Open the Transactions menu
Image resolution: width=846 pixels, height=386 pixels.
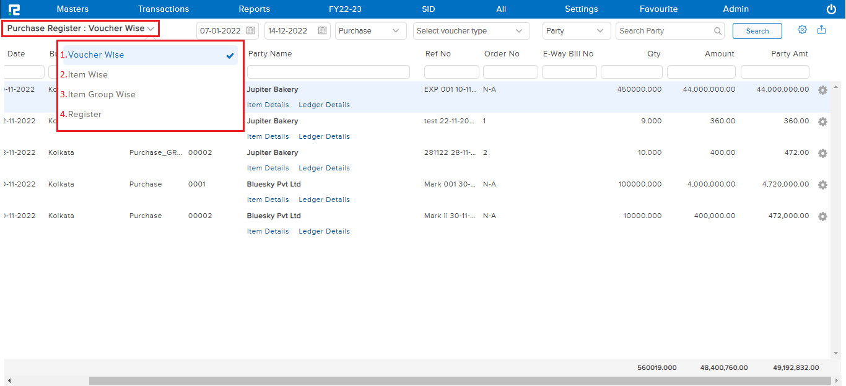[164, 9]
